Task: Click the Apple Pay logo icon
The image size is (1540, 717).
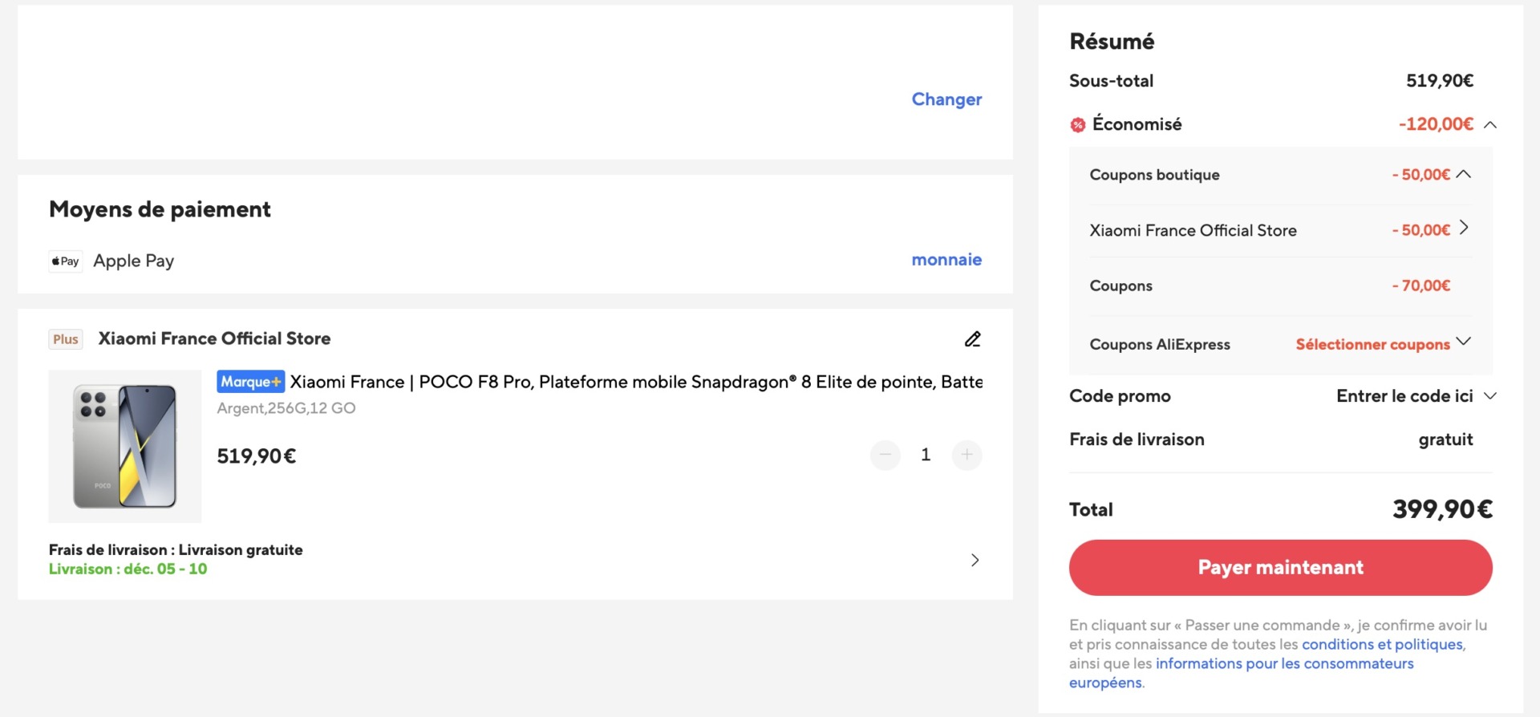Action: point(66,261)
